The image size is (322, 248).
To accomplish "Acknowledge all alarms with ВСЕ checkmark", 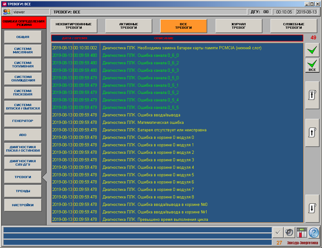I will [312, 66].
